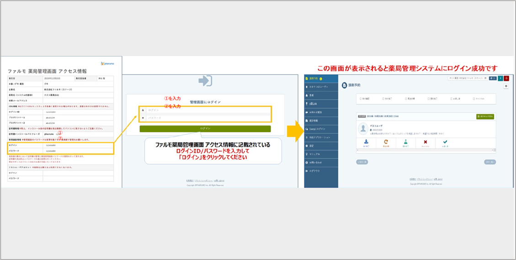Screen dimensions: 516x260
Task: Click the パスワード input field
Action: pos(208,118)
